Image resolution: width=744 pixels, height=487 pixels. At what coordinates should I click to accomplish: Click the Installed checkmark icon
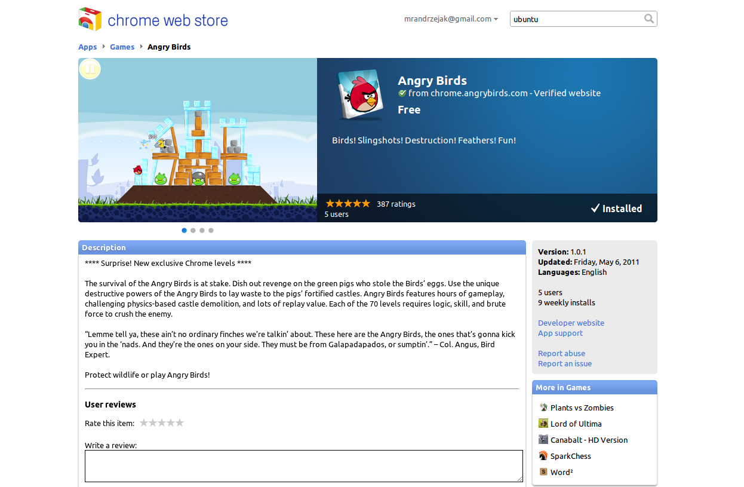pyautogui.click(x=595, y=209)
